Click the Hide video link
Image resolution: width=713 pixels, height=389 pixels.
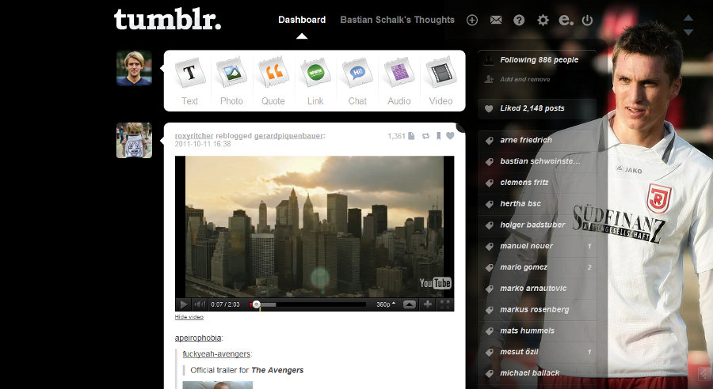(x=189, y=317)
